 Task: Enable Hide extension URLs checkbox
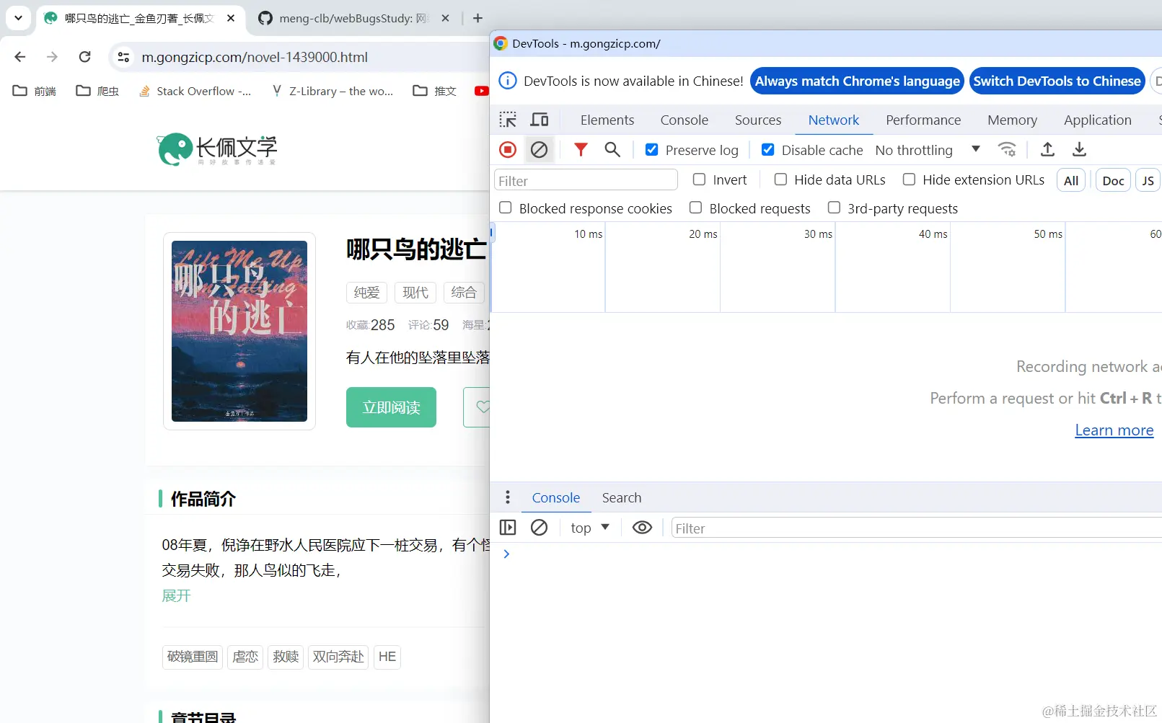point(909,179)
